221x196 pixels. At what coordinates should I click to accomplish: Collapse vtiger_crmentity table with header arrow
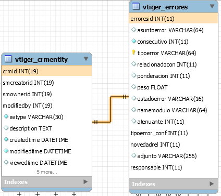pyautogui.click(x=86, y=59)
